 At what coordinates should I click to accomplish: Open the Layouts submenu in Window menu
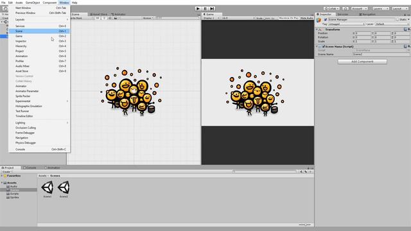tap(40, 19)
